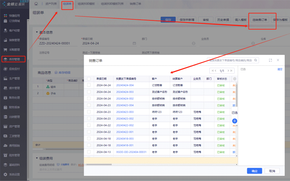Click the search magnifier in 销售订单 dialog

coord(256,60)
